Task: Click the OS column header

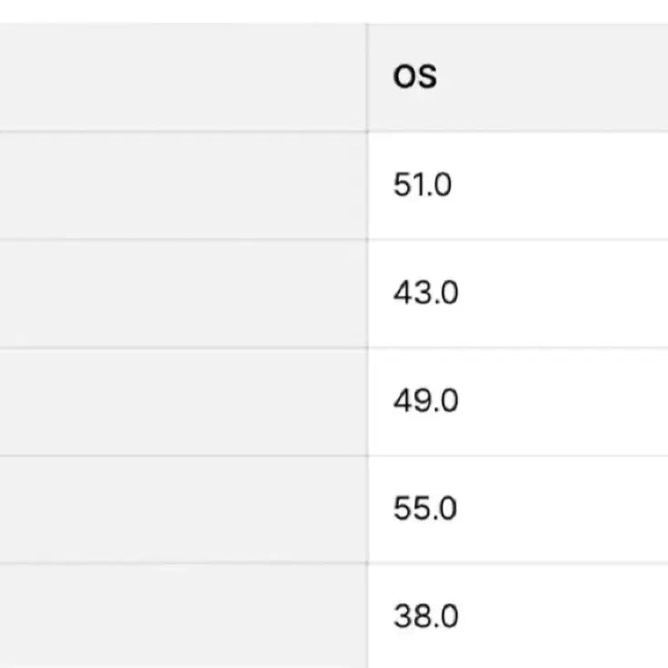Action: tap(415, 76)
